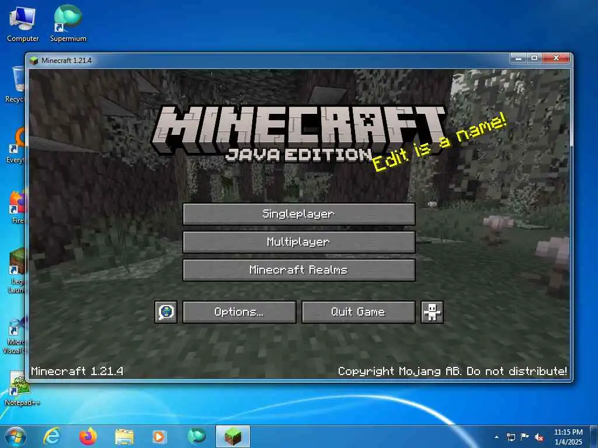Image resolution: width=598 pixels, height=448 pixels.
Task: Open the Options... menu
Action: click(239, 312)
